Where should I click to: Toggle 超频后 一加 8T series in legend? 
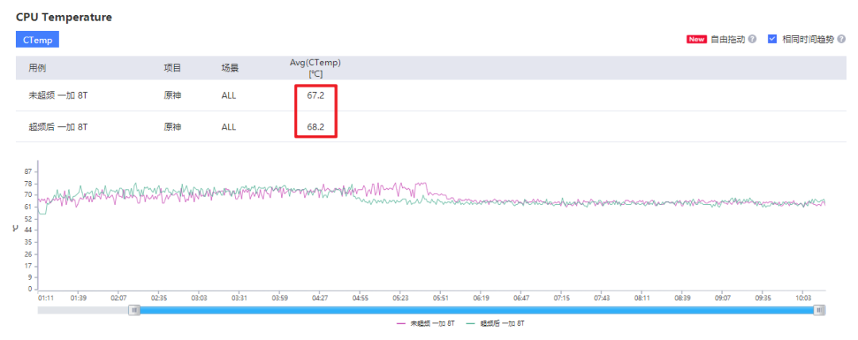tap(495, 324)
